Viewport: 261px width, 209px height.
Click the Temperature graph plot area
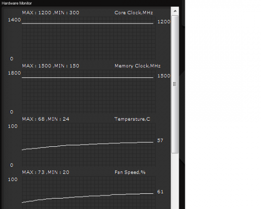[89, 145]
